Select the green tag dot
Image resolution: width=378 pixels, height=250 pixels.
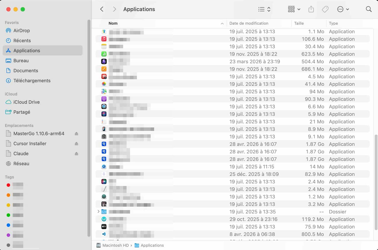(8, 215)
